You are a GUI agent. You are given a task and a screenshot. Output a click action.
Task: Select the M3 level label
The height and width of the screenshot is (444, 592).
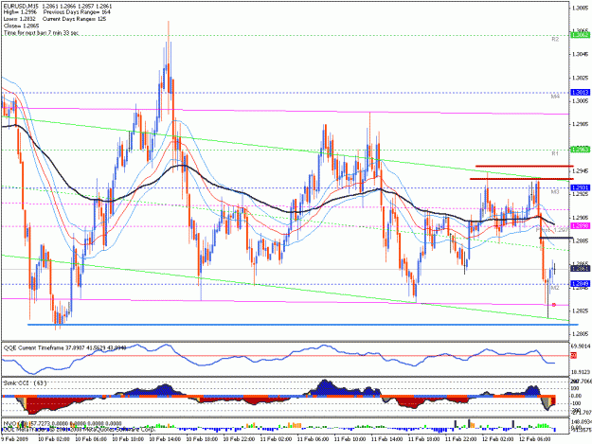pyautogui.click(x=555, y=192)
